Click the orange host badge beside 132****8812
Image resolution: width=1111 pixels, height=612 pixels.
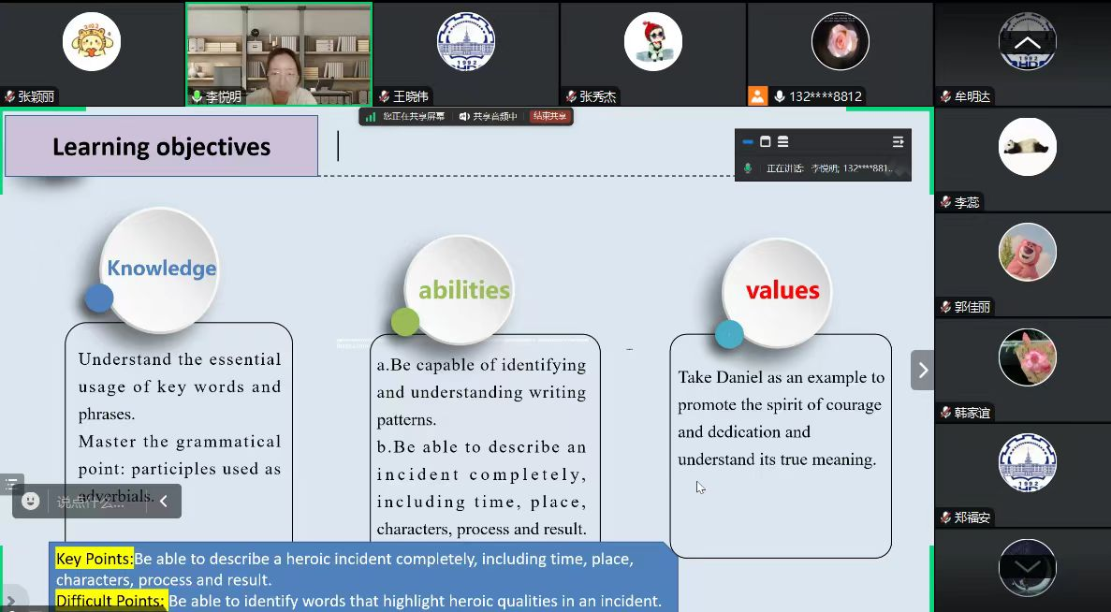point(758,96)
